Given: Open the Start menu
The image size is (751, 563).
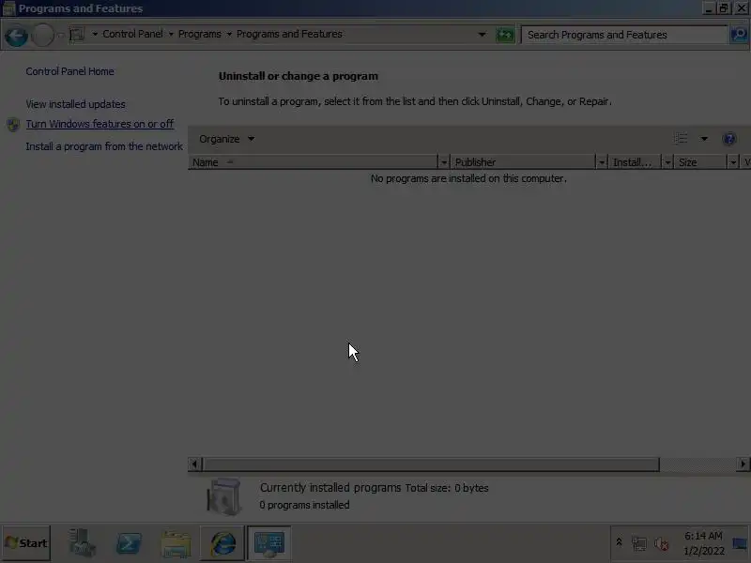Looking at the screenshot, I should point(26,543).
